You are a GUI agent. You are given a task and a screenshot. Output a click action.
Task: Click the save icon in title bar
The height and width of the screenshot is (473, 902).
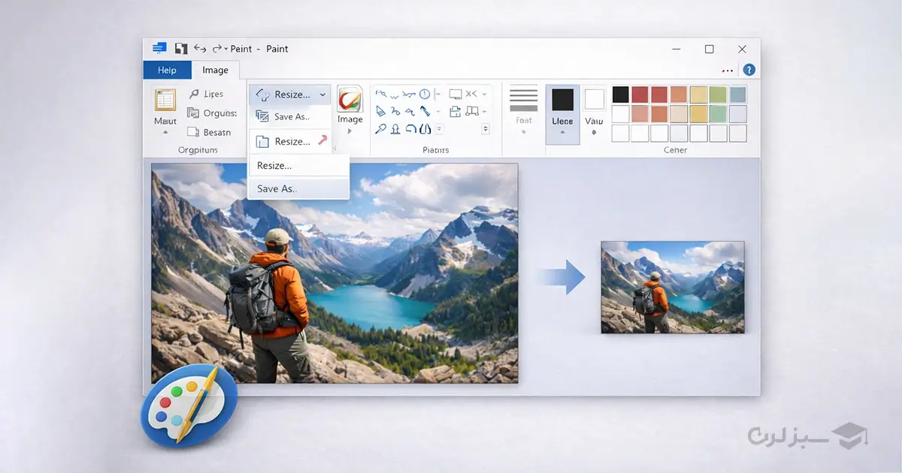(180, 49)
